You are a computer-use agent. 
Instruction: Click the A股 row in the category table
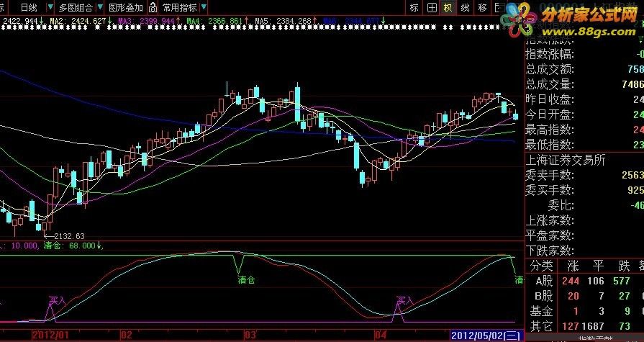(584, 282)
